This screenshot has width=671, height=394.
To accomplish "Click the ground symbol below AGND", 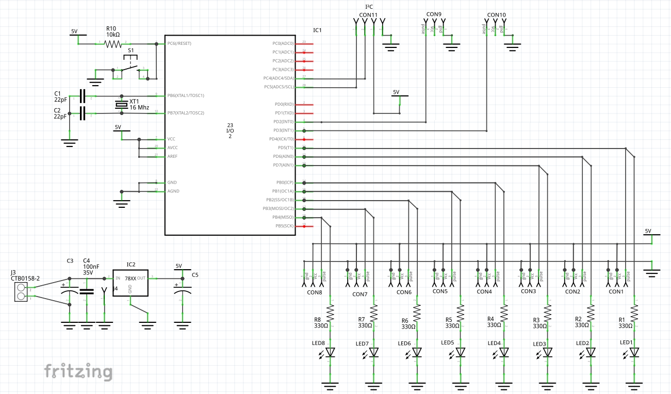I will click(x=122, y=203).
